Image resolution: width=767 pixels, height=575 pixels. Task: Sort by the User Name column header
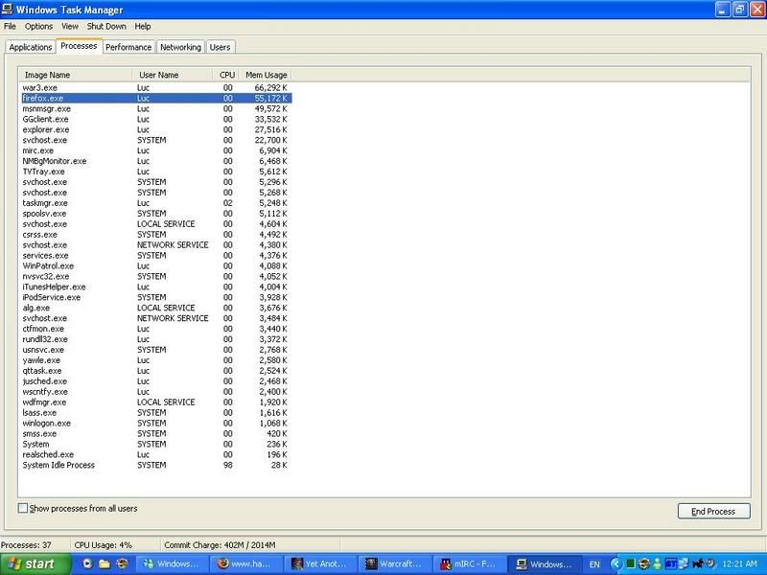click(x=172, y=75)
